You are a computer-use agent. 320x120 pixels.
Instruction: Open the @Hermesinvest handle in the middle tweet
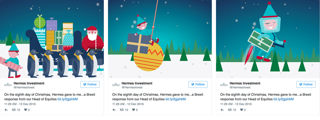(x=132, y=87)
